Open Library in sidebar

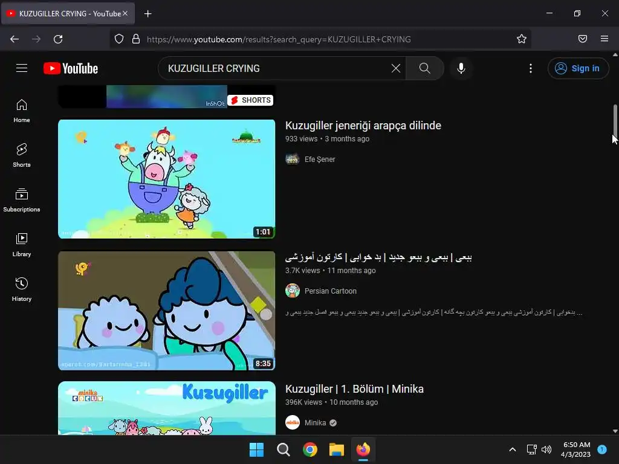coord(22,245)
